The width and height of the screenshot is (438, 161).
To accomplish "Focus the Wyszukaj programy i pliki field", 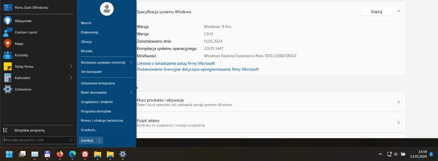I will coord(39,140).
